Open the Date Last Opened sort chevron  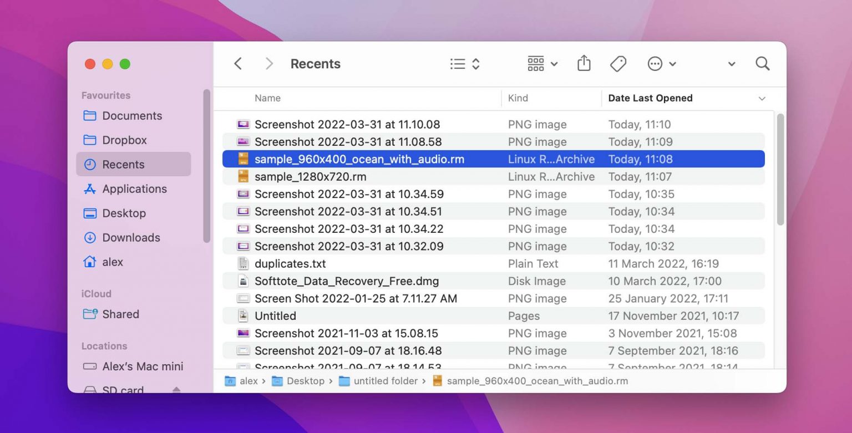click(x=762, y=98)
